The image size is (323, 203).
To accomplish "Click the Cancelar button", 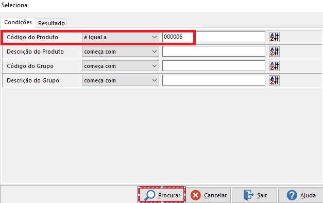I will [209, 195].
